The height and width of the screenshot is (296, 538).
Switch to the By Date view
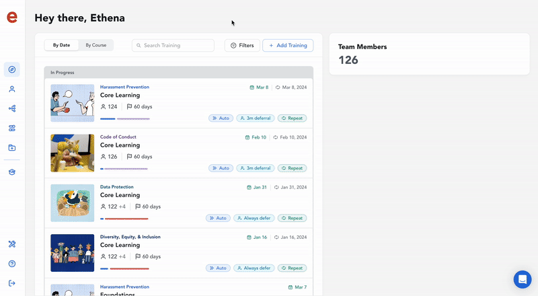coord(61,45)
